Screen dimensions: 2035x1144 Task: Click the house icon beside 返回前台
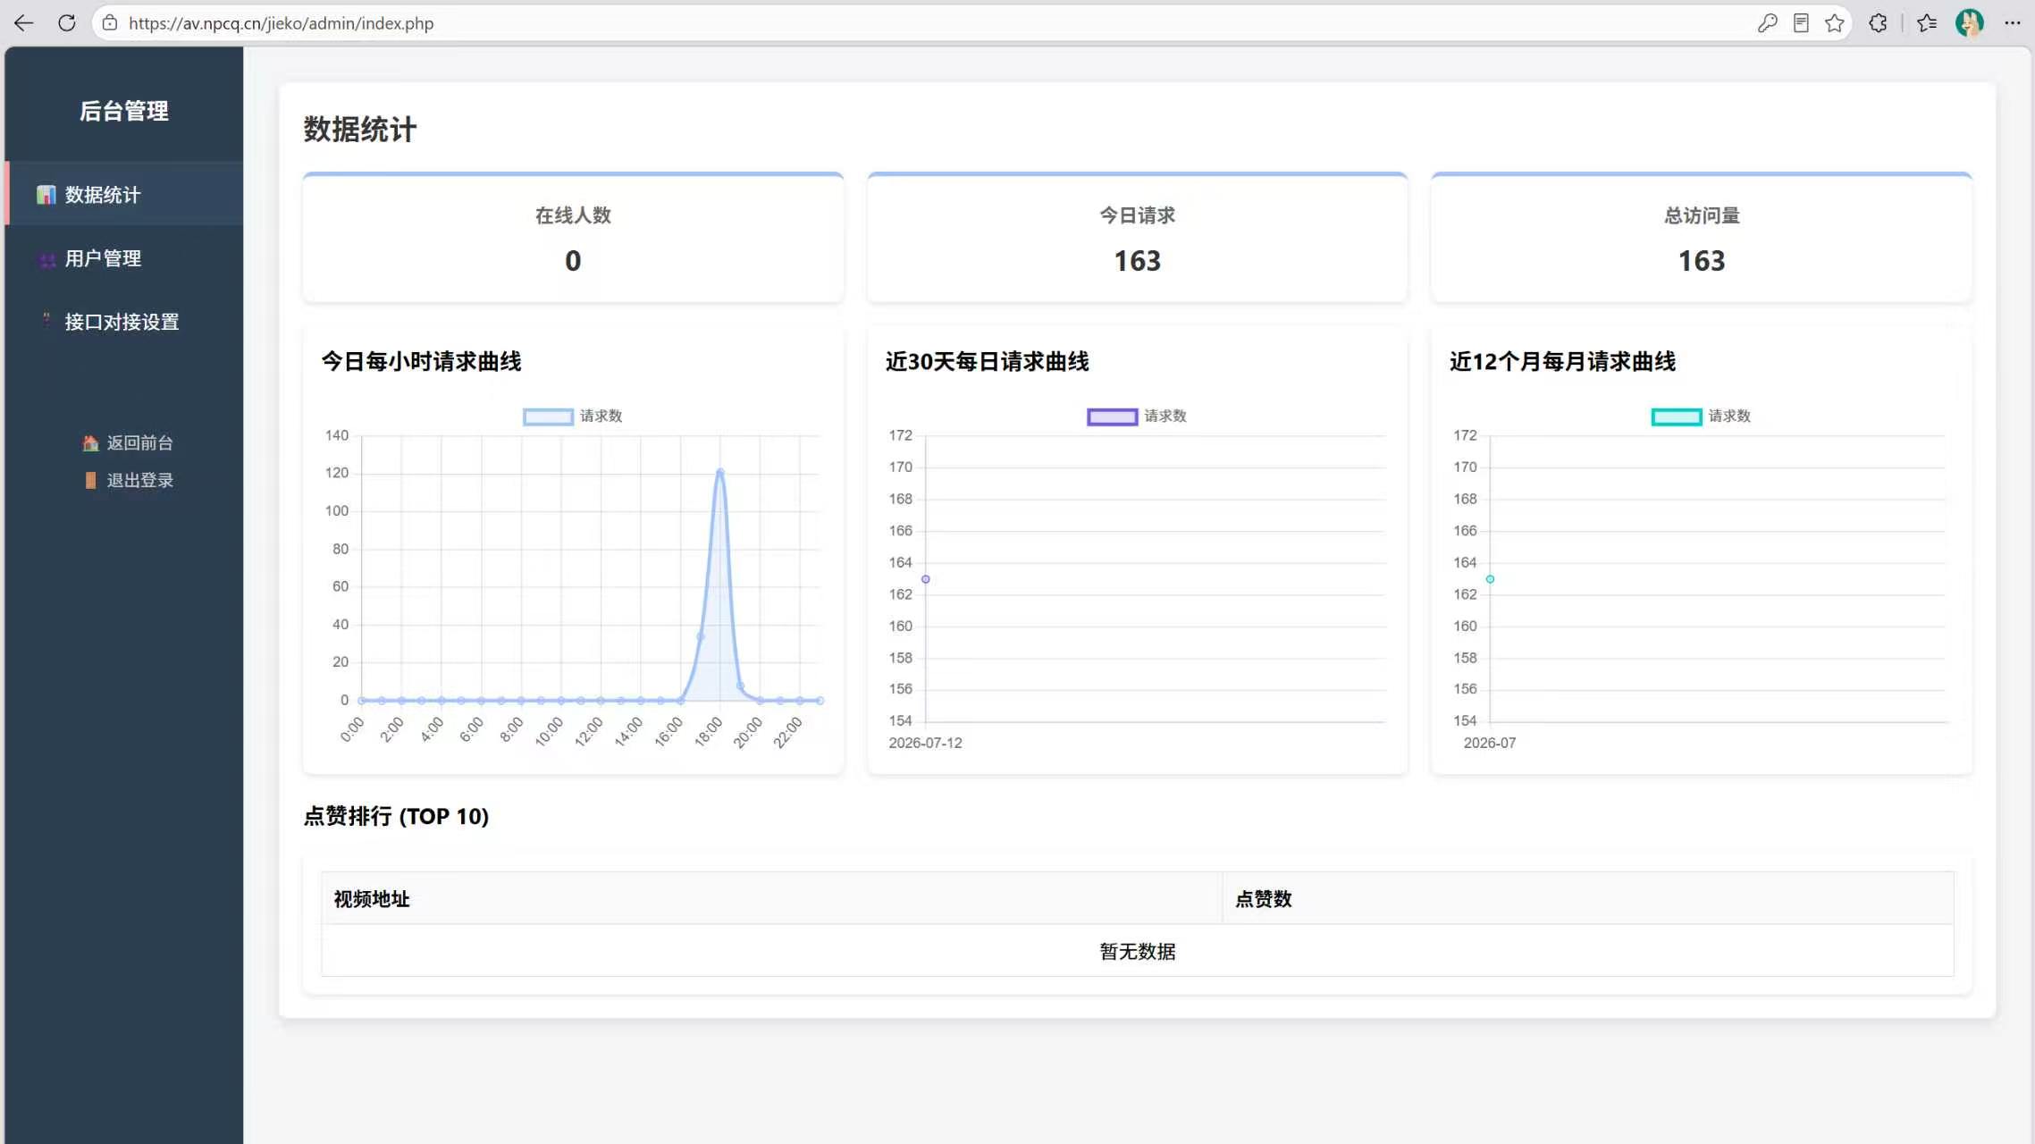coord(90,443)
